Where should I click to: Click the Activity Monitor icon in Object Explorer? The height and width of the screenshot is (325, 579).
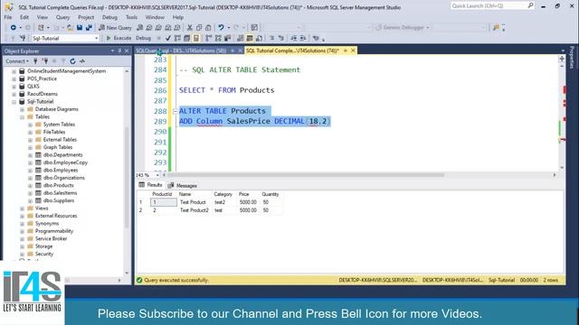click(x=82, y=61)
